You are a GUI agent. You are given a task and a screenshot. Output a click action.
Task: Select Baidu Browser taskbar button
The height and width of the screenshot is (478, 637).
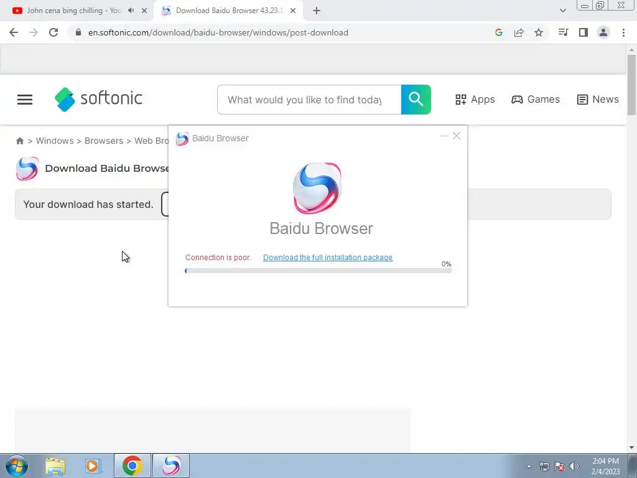pos(171,466)
